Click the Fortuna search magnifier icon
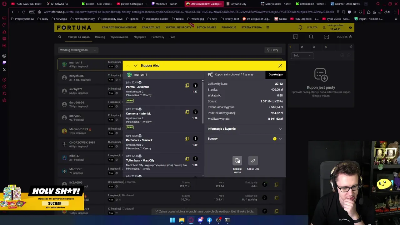The height and width of the screenshot is (225, 400). (311, 37)
